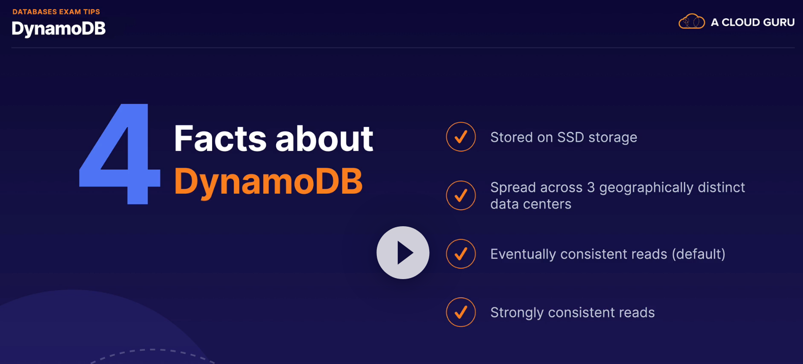Tap the checkmark beside Strongly consistent reads
This screenshot has height=364, width=803.
click(x=461, y=312)
